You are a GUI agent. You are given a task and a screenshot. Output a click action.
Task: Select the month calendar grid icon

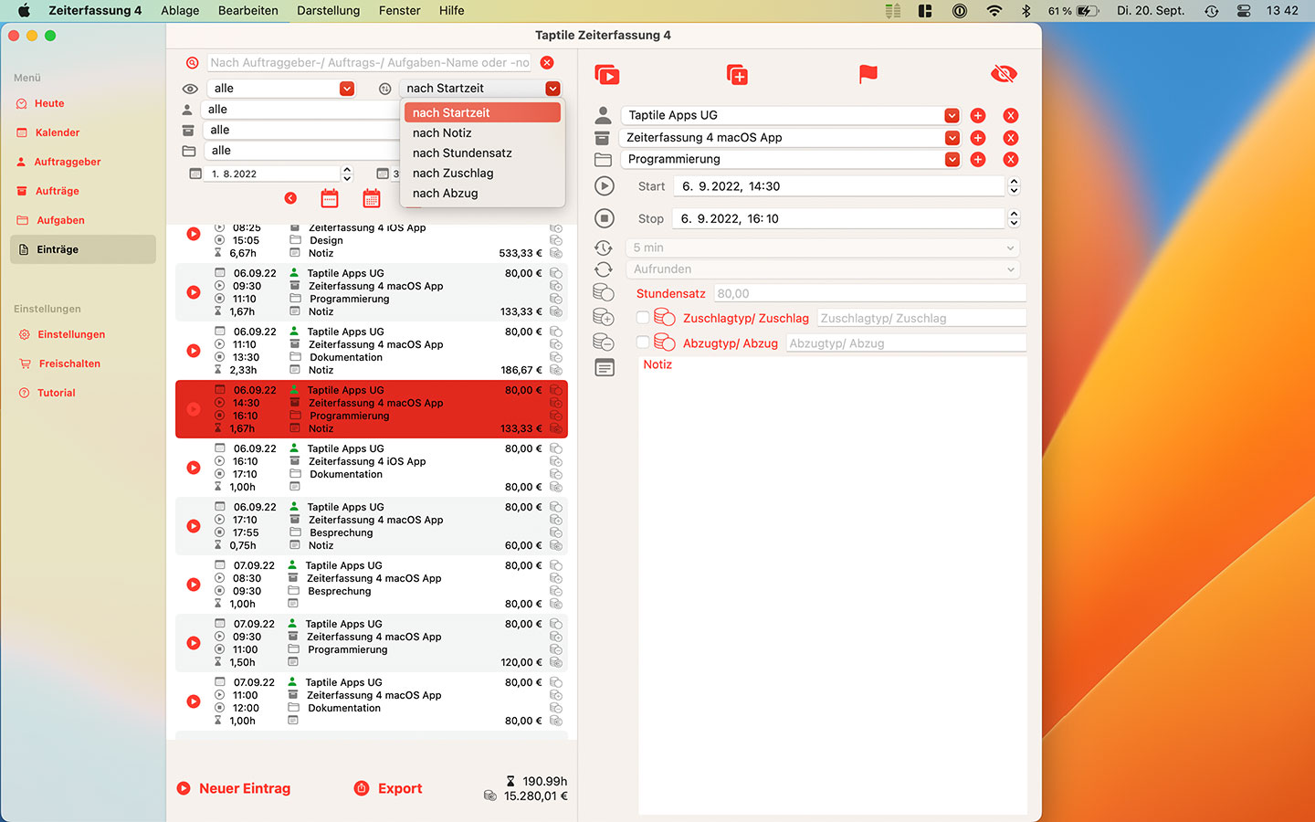pyautogui.click(x=372, y=198)
